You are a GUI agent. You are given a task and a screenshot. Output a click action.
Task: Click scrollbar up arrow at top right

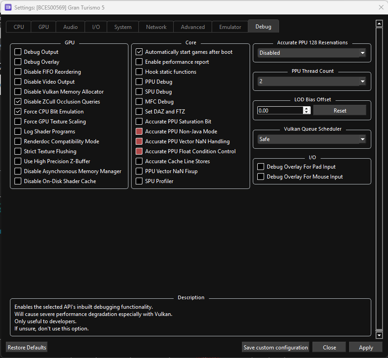click(x=379, y=24)
